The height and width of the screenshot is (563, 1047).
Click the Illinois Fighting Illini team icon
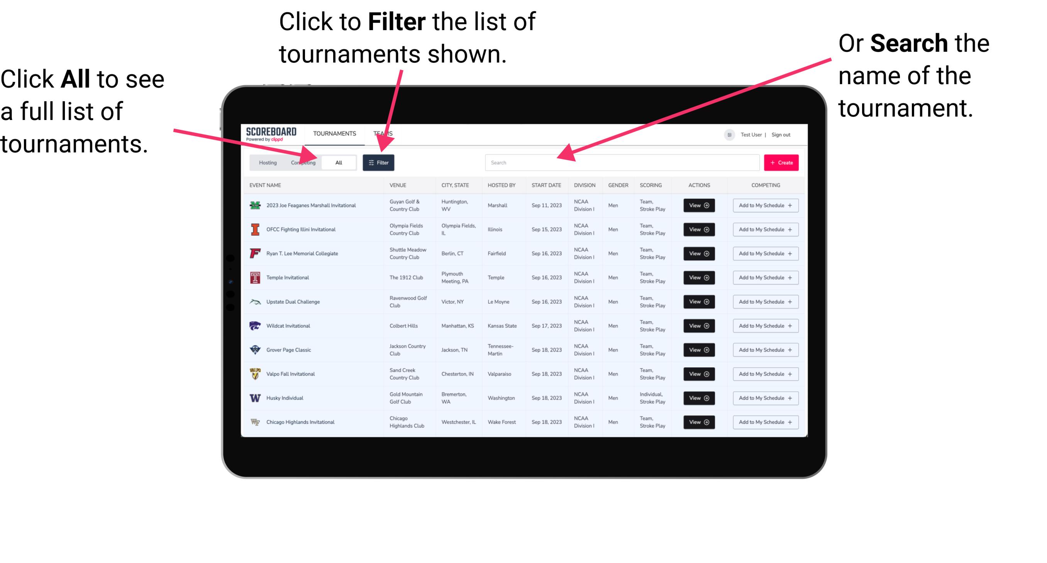254,230
